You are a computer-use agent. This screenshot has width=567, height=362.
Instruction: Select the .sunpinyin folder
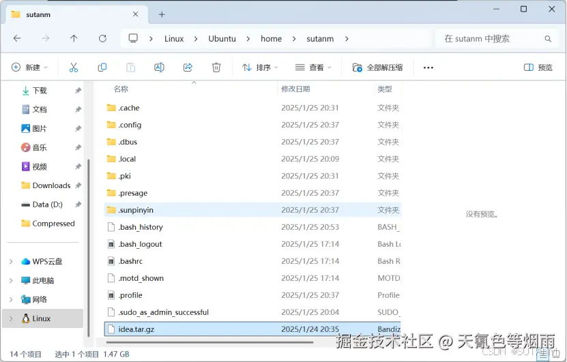252,210
